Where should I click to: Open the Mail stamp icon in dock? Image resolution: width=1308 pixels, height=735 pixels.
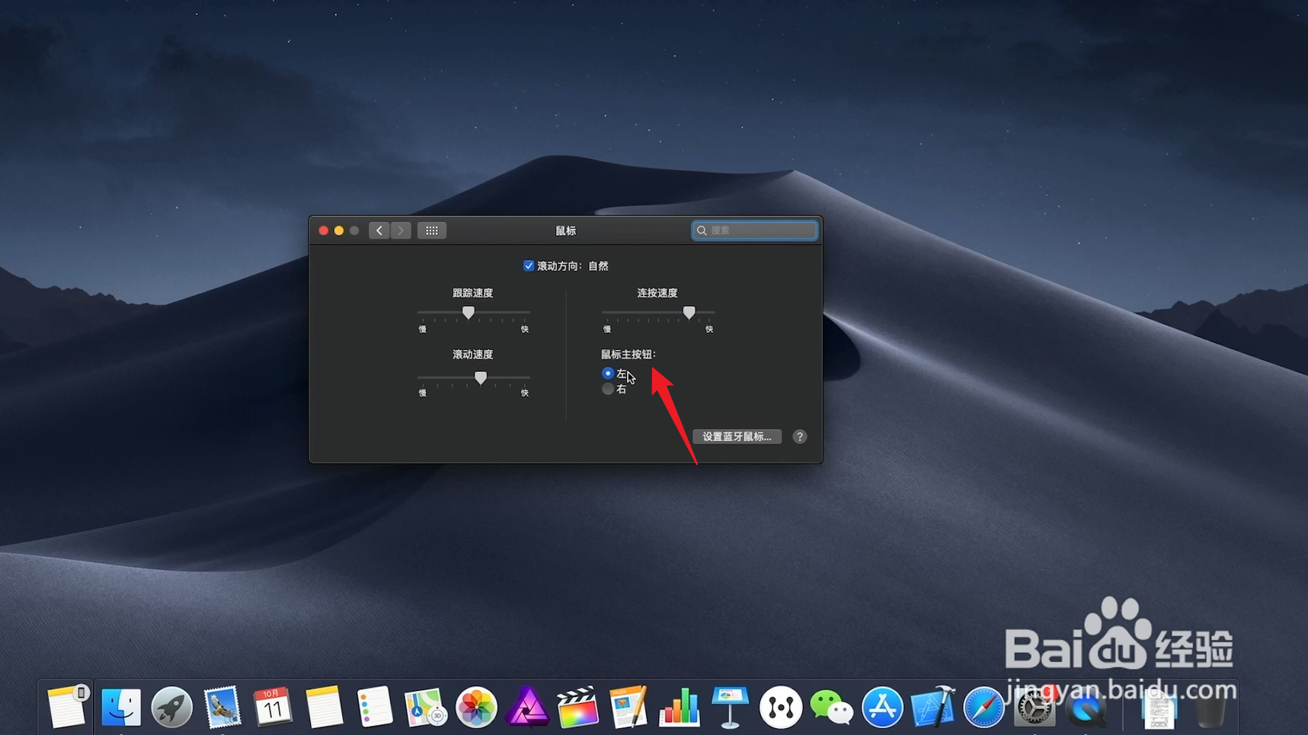pyautogui.click(x=222, y=707)
